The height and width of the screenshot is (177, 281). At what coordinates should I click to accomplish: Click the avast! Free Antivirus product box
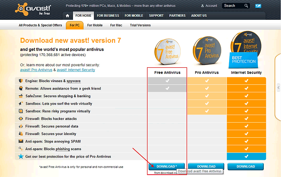pos(167,52)
